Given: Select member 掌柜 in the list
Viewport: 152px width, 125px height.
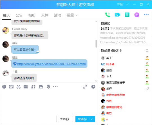Looking at the screenshot, I should coord(125,89).
